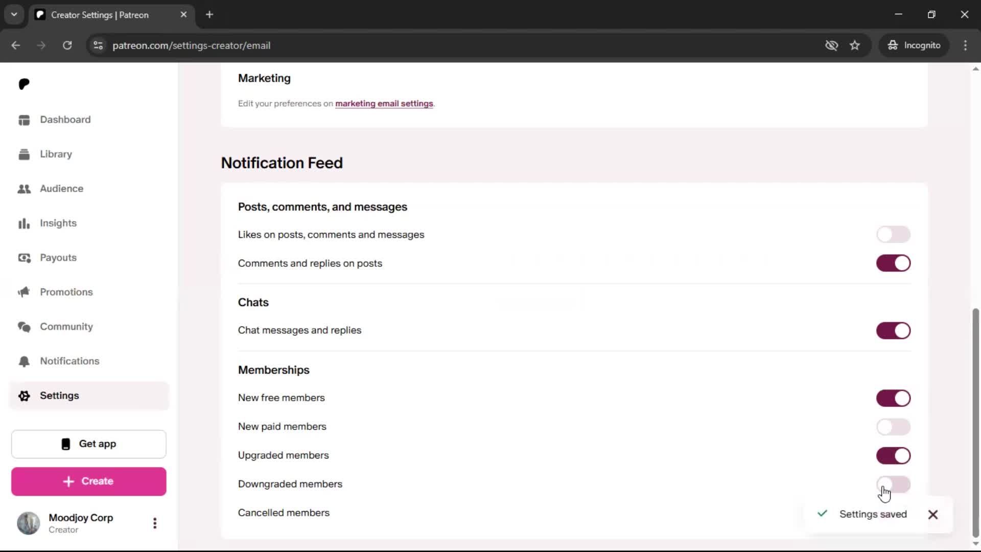The image size is (981, 552).
Task: Click the Settings gear icon
Action: click(x=24, y=396)
